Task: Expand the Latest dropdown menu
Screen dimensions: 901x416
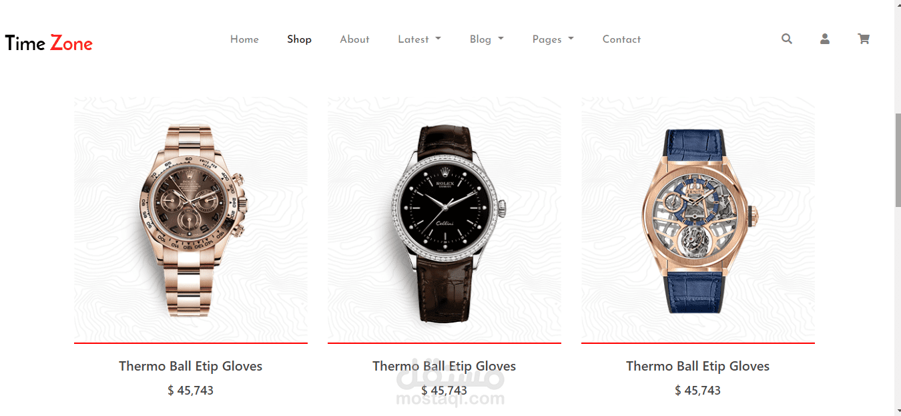Action: [x=419, y=39]
